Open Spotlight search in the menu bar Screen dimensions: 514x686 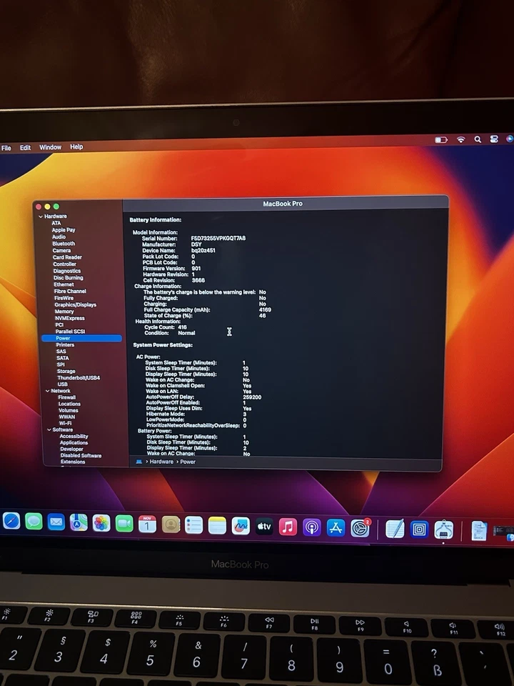click(478, 139)
